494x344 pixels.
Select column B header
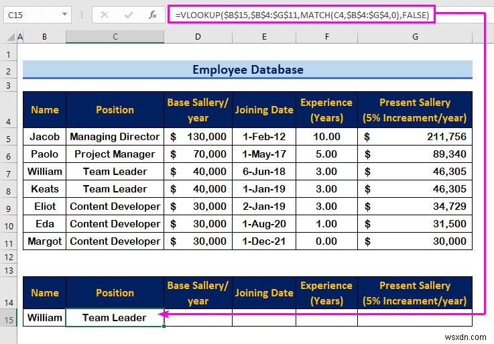[x=44, y=37]
